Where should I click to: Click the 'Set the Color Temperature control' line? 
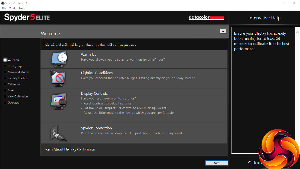124,108
